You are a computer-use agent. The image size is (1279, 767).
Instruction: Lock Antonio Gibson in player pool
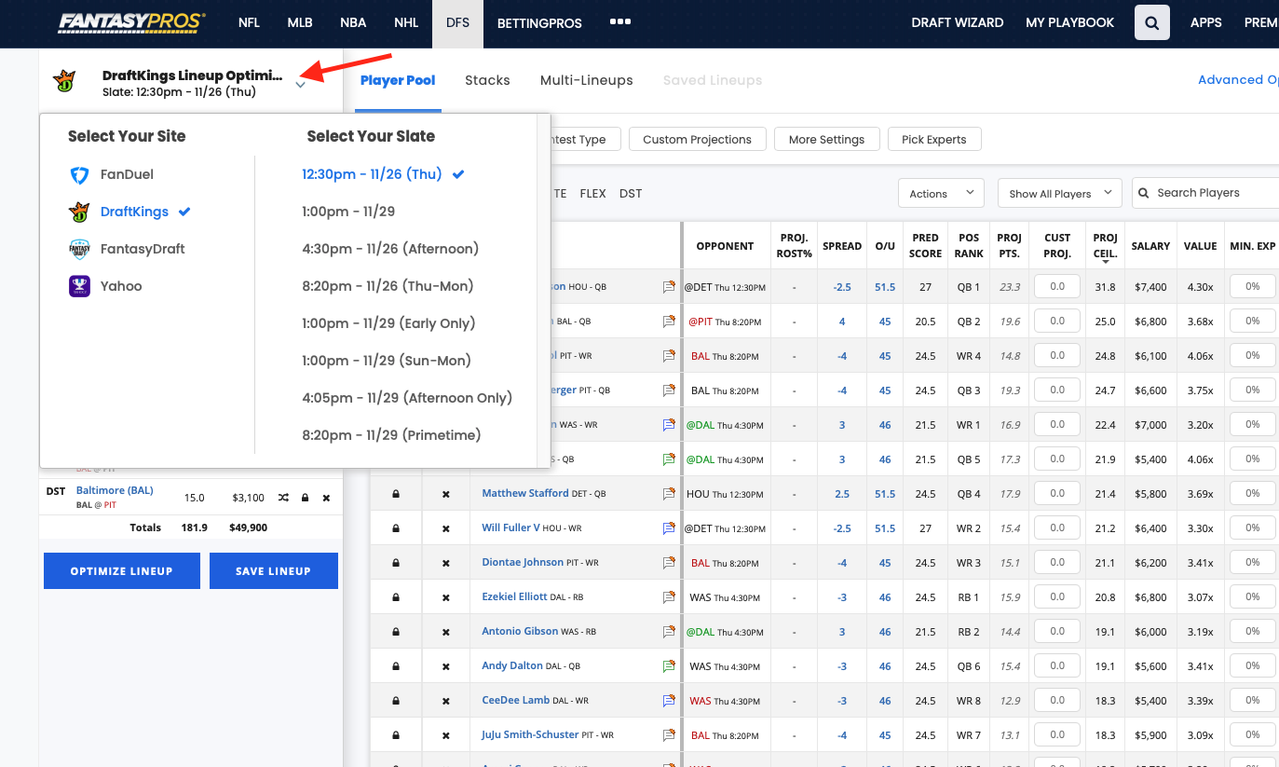pyautogui.click(x=396, y=632)
